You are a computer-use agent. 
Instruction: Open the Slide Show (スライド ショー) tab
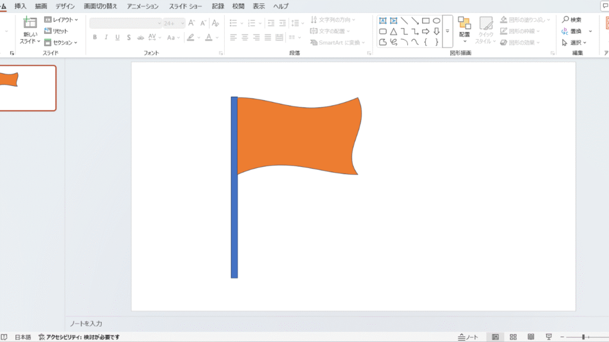pyautogui.click(x=186, y=6)
